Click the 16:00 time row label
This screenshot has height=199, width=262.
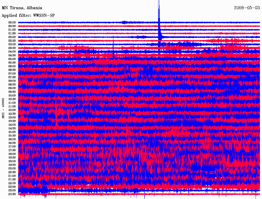tap(12, 139)
